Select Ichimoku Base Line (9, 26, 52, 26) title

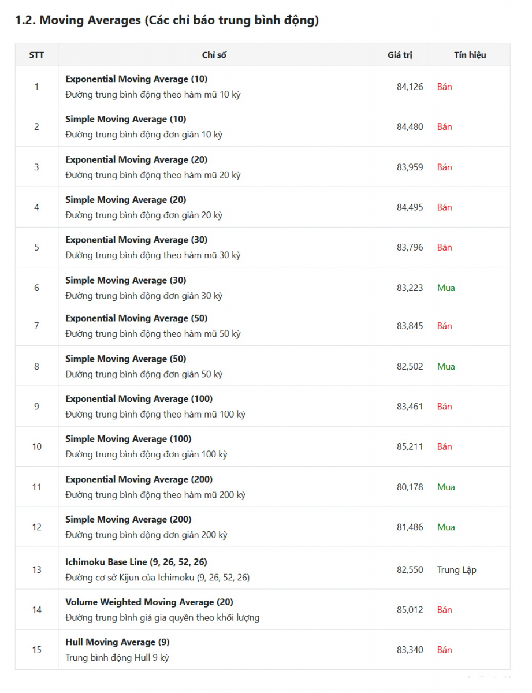[136, 562]
